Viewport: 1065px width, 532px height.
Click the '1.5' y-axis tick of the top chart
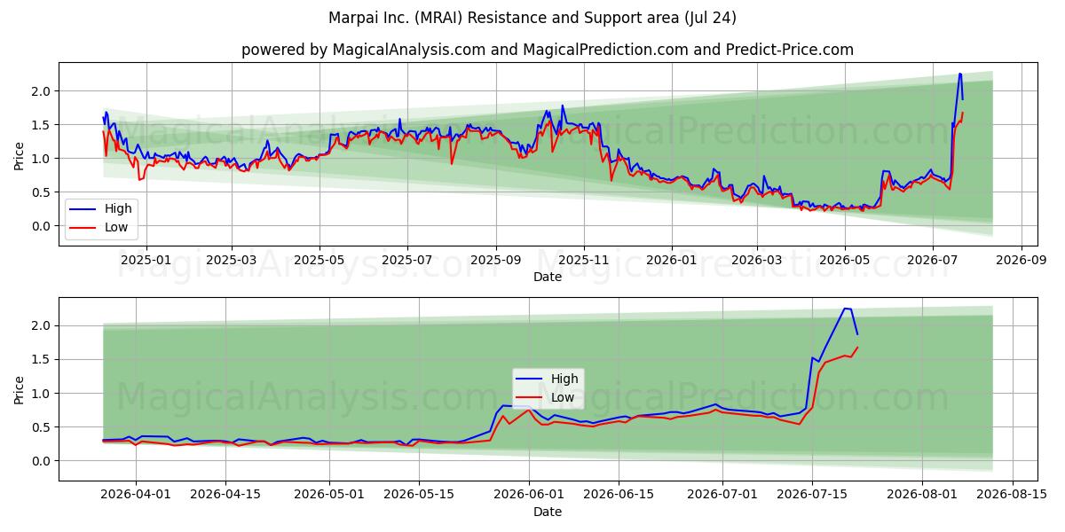[43, 125]
